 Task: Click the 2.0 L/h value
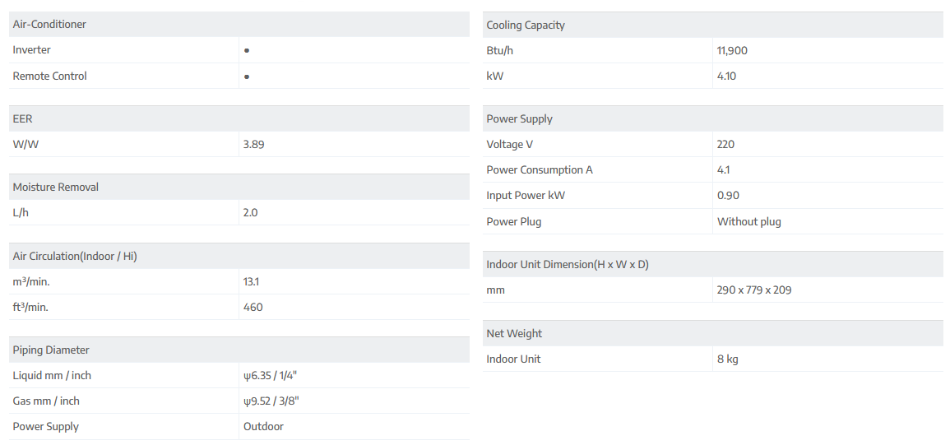coord(250,212)
